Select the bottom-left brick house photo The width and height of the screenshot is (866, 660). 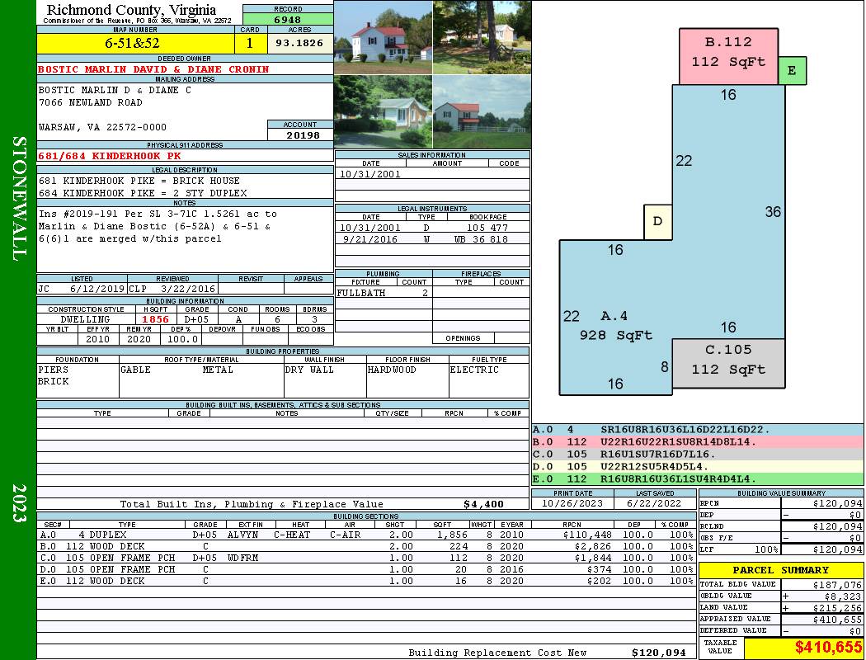[383, 111]
